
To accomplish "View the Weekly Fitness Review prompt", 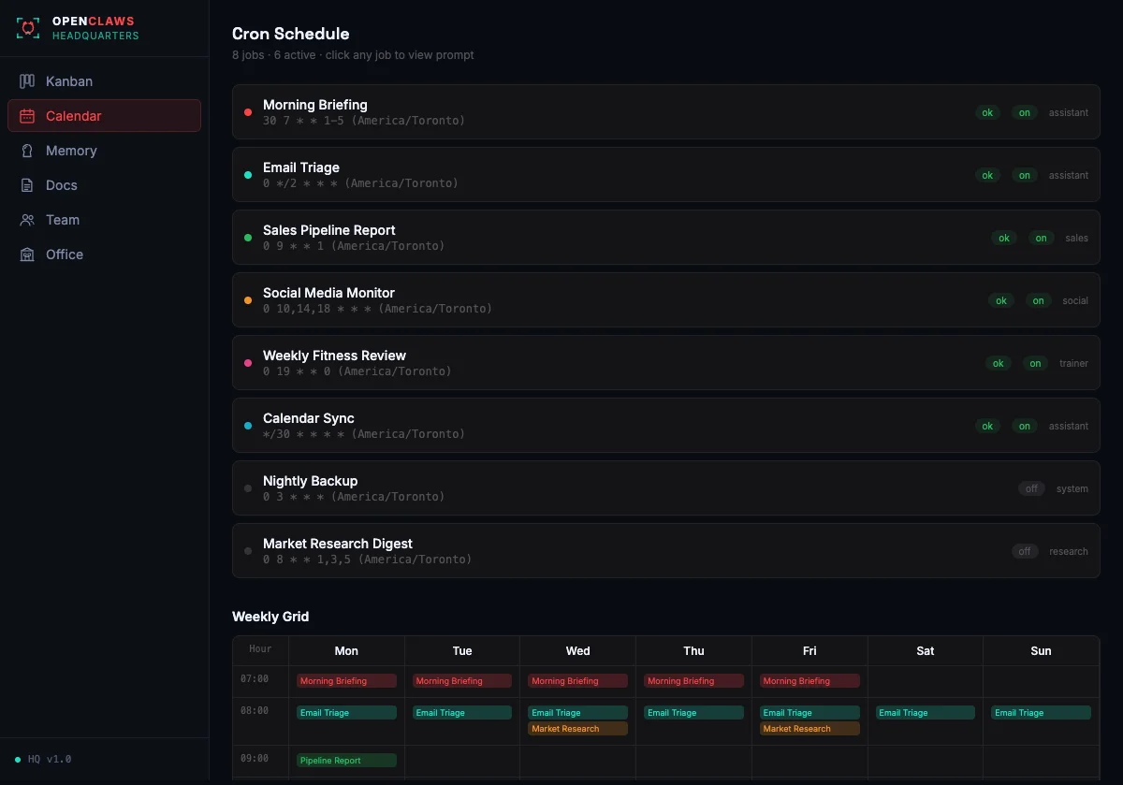I will pos(665,363).
